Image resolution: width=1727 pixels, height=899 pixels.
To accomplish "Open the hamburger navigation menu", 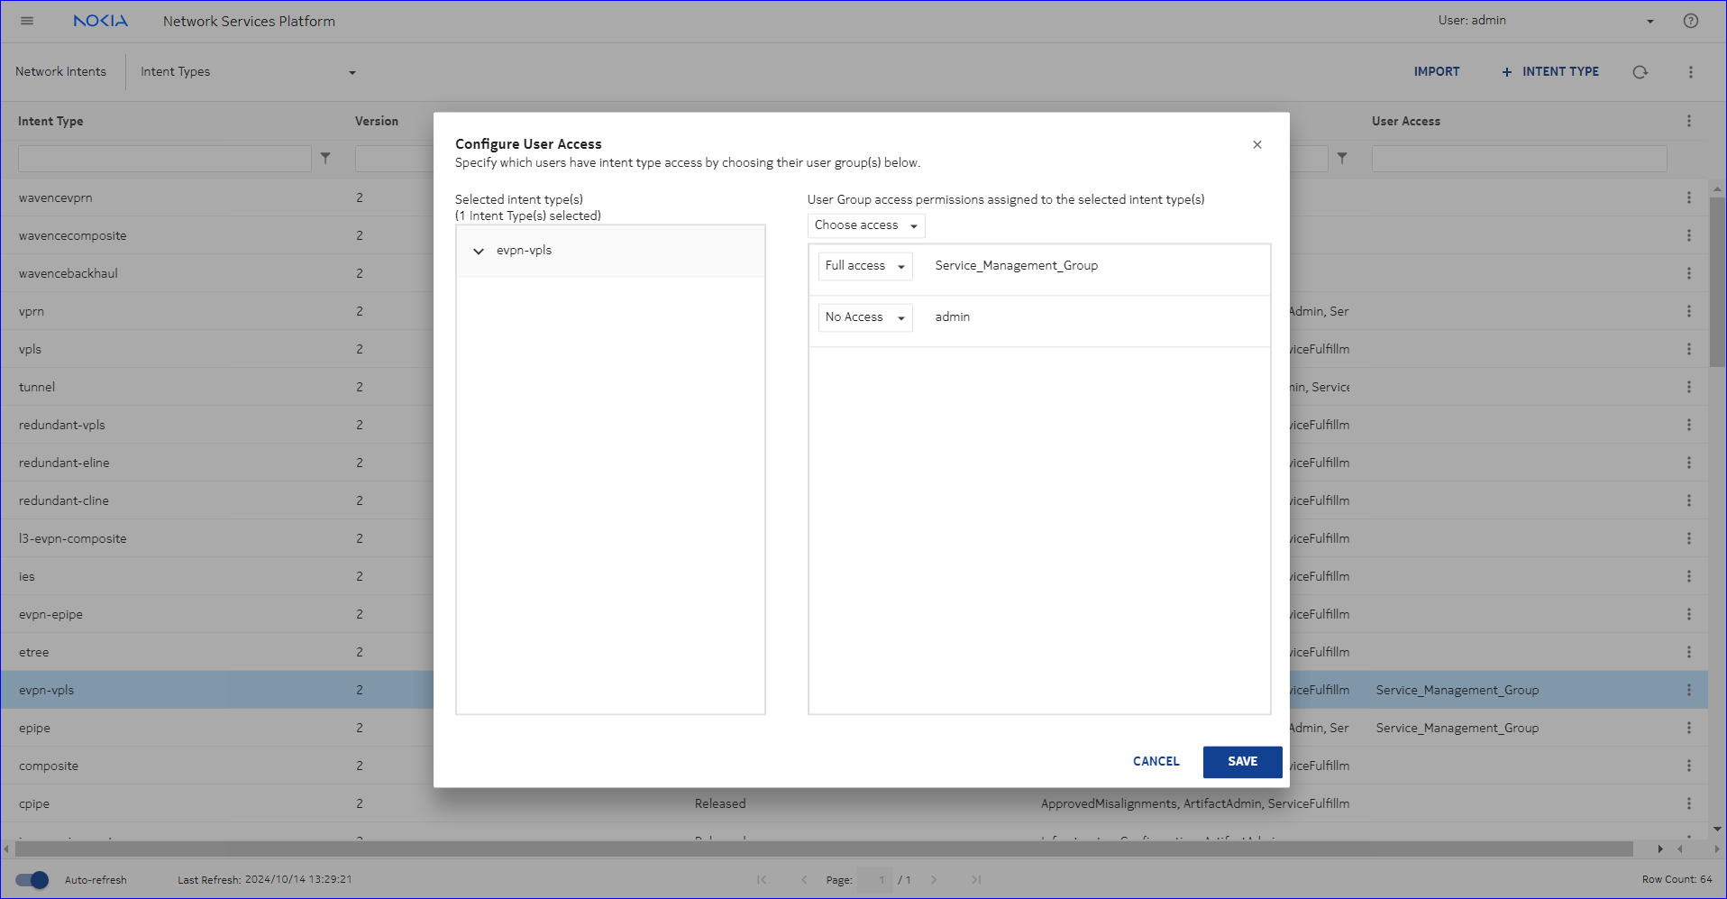I will pos(27,21).
